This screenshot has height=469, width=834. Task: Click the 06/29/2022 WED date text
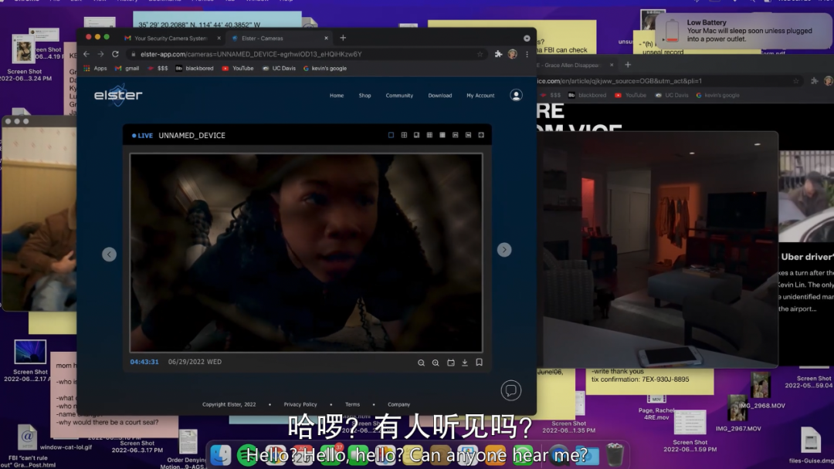click(x=195, y=362)
